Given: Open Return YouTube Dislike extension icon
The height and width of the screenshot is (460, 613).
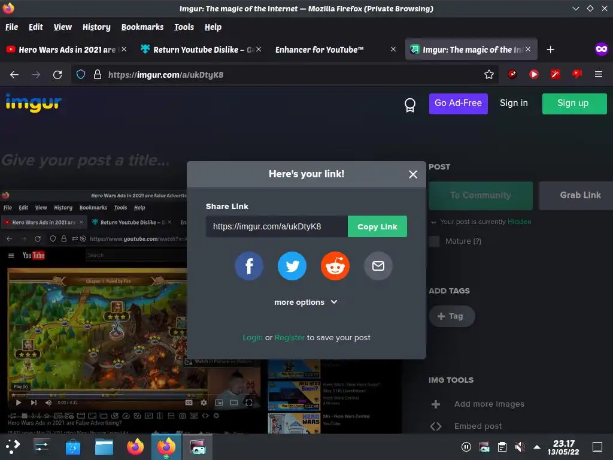Looking at the screenshot, I should click(577, 74).
